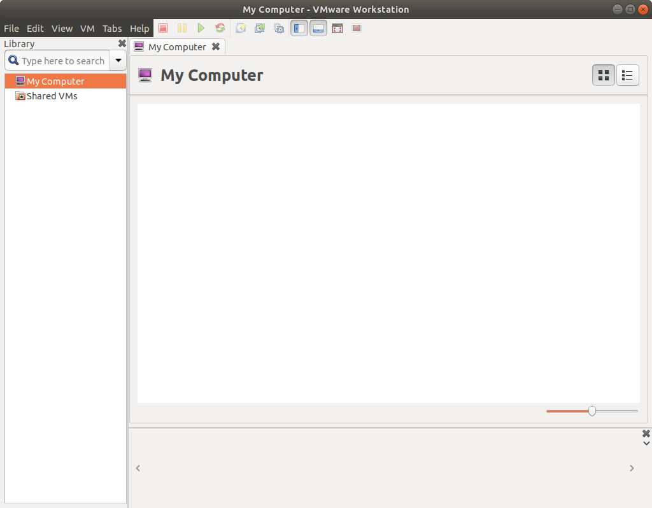Close the VMware Workstation window
The height and width of the screenshot is (508, 652).
point(643,9)
